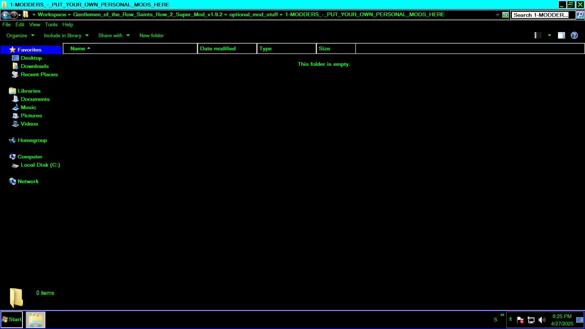Click the Network globe icon
This screenshot has width=585, height=329.
(12, 181)
